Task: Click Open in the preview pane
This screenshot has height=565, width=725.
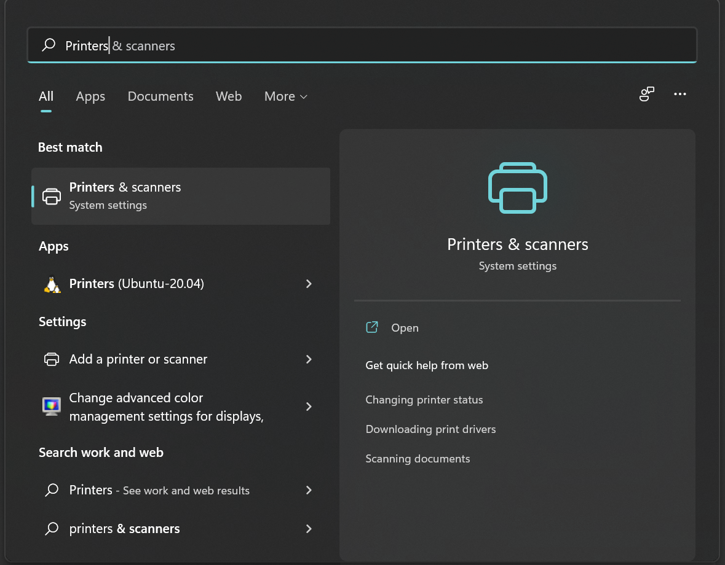Action: coord(405,328)
